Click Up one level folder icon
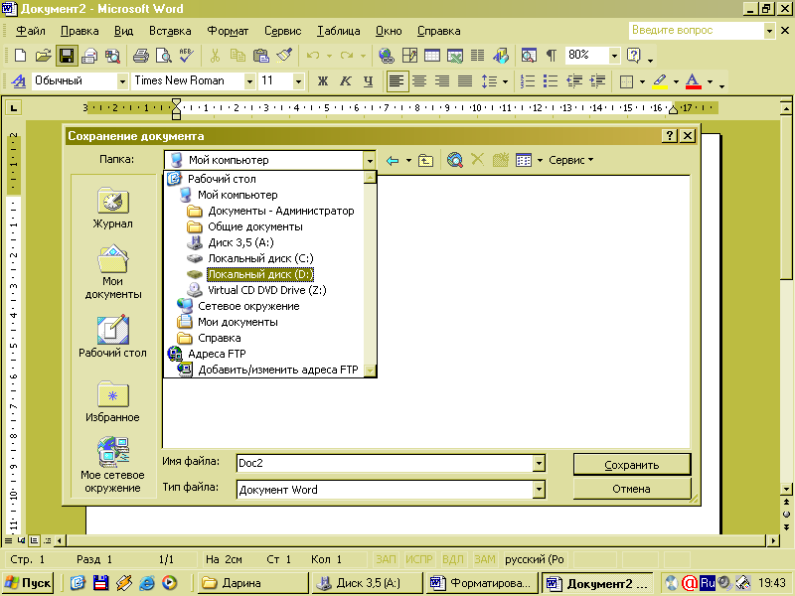 click(425, 161)
